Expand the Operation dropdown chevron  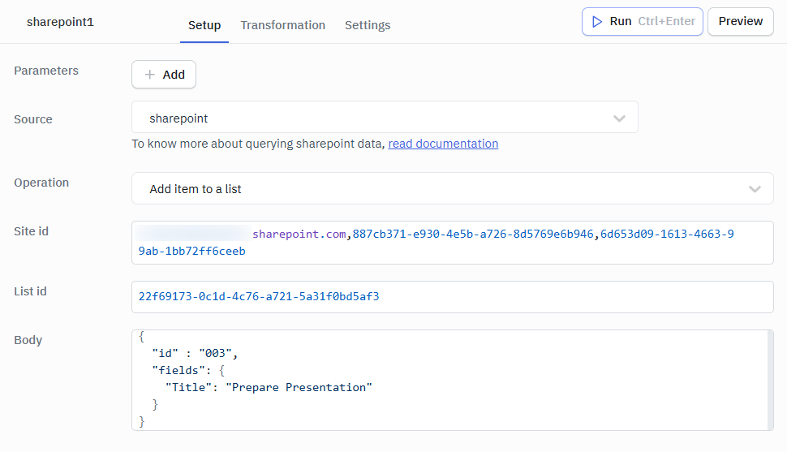pyautogui.click(x=755, y=189)
